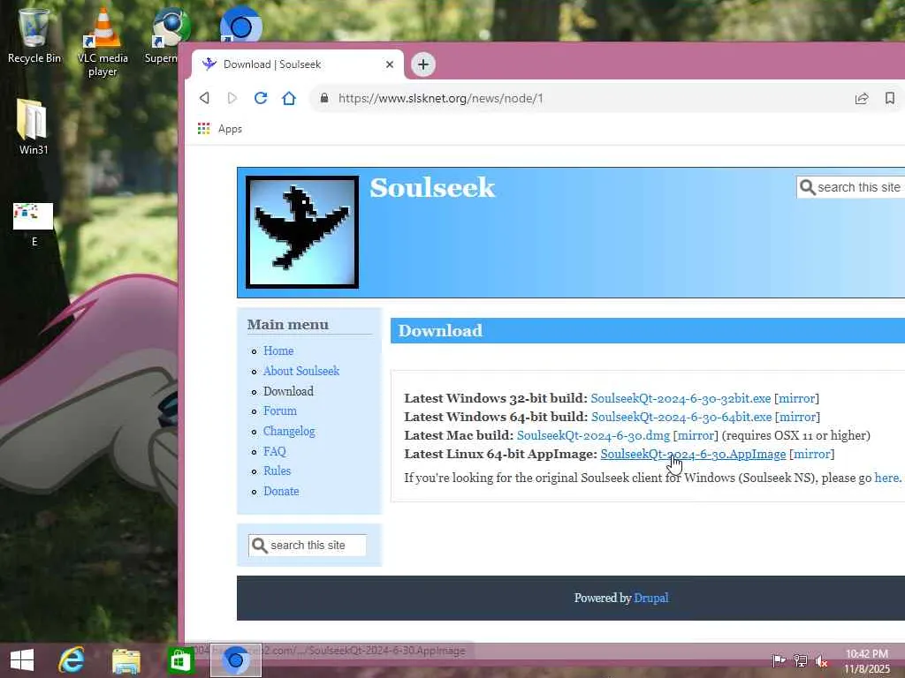Open mirror link for 64-bit build
The width and height of the screenshot is (905, 678).
pos(797,417)
